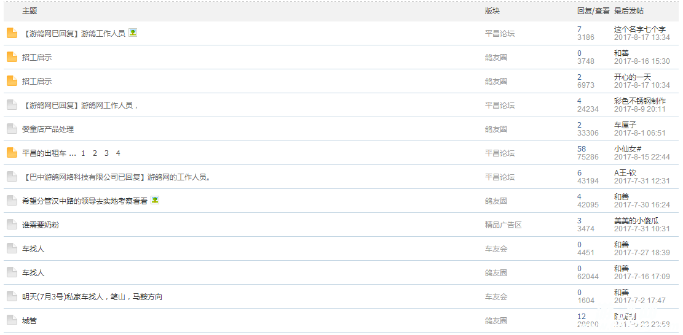Jump to page 4 of 平昌的出租车 thread
Viewport: 683px width, 335px height.
(x=118, y=153)
